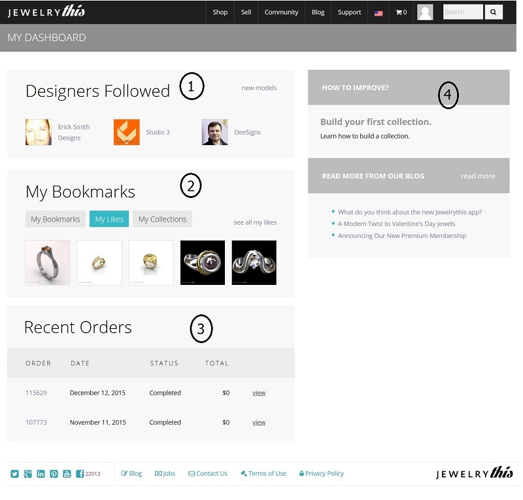Click Build your first collection heading
Screen dimensions: 523x500
tap(376, 122)
